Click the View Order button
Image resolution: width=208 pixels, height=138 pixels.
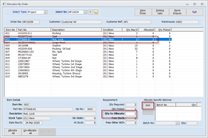point(143,12)
